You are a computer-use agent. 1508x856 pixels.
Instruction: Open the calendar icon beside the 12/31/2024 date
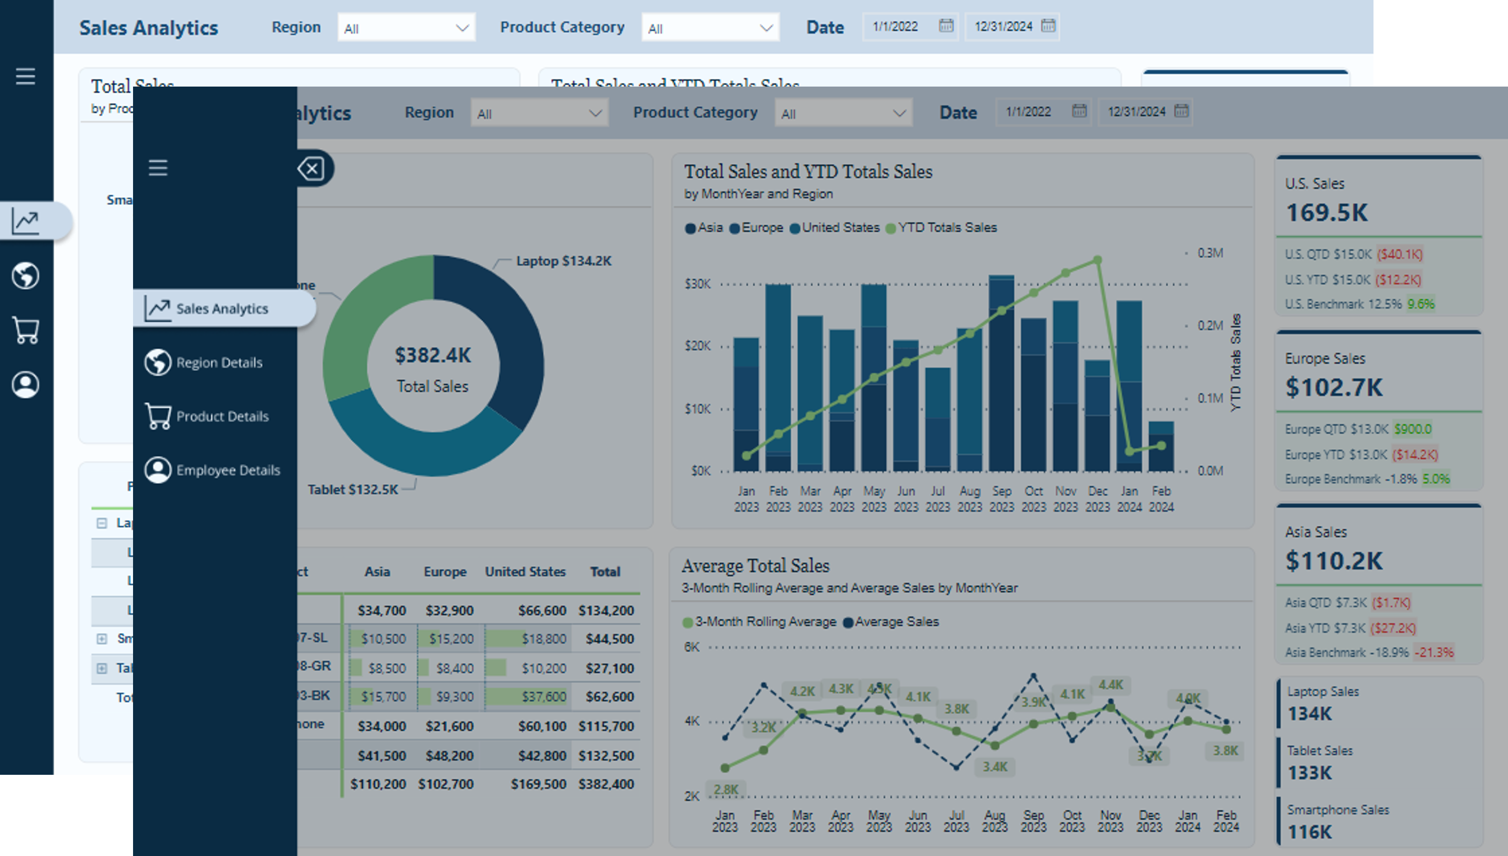click(x=1182, y=111)
